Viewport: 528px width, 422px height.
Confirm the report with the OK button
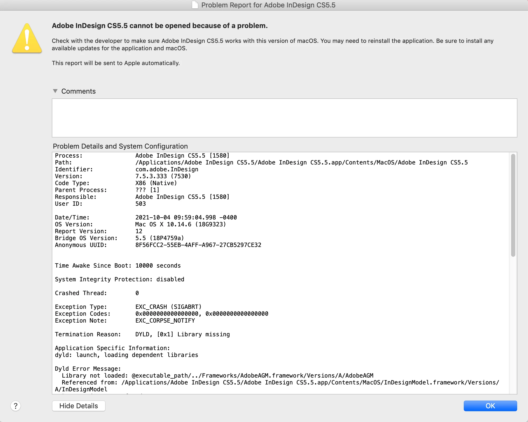pos(490,406)
